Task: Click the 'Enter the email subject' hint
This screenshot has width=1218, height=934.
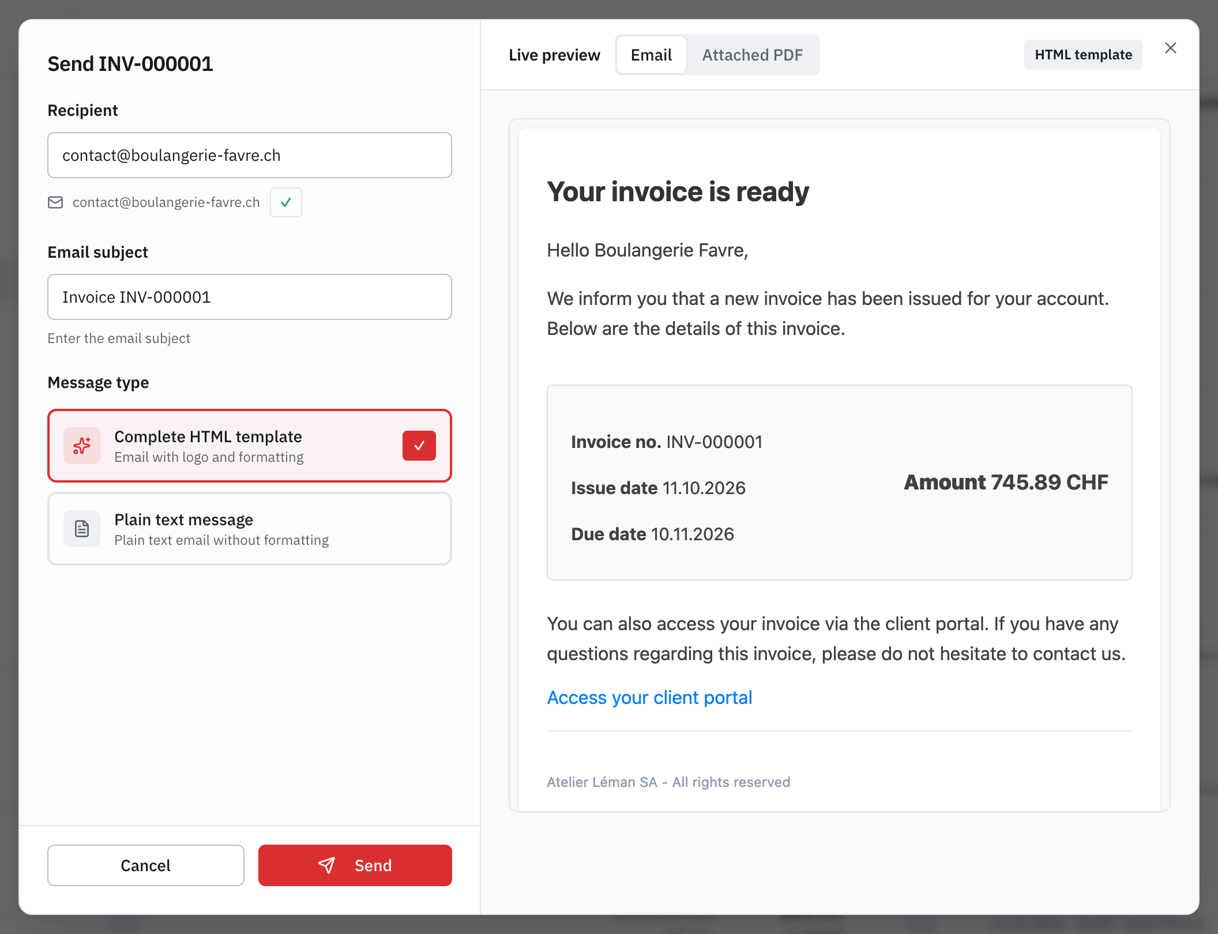Action: tap(119, 338)
